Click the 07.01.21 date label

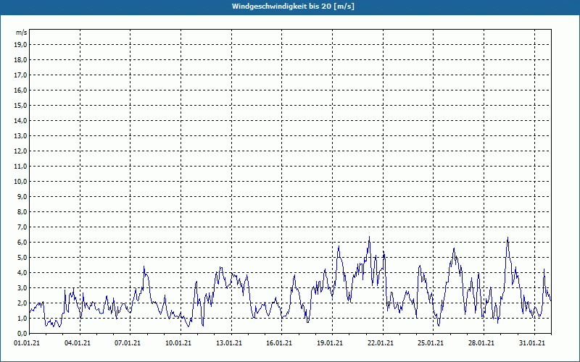[x=128, y=343]
